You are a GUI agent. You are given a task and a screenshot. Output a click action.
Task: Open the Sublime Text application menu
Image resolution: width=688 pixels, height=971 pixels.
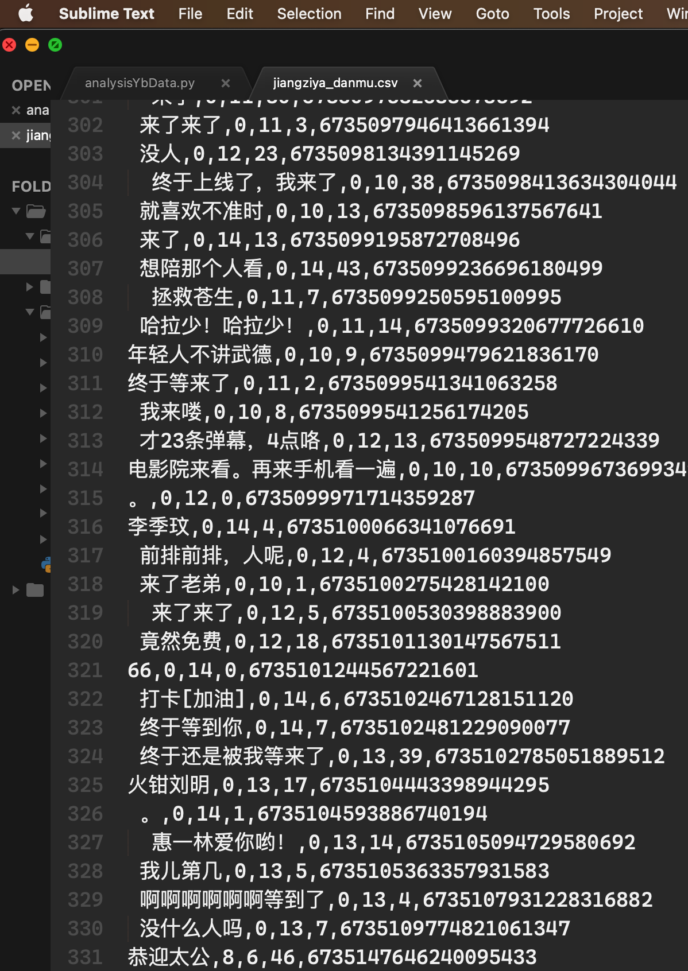tap(106, 14)
